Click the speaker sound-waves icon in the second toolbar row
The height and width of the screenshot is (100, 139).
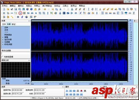(72, 13)
